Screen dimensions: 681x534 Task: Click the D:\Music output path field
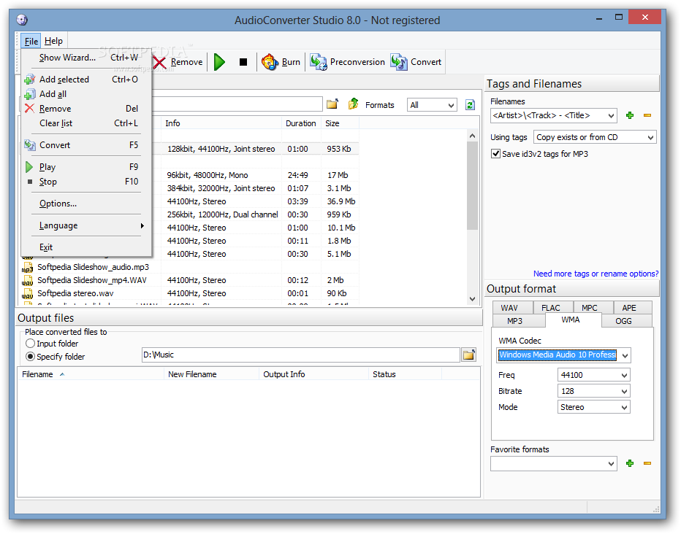[300, 355]
